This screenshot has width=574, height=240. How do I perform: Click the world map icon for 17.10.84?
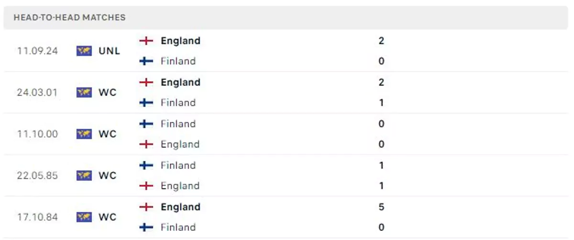point(84,217)
